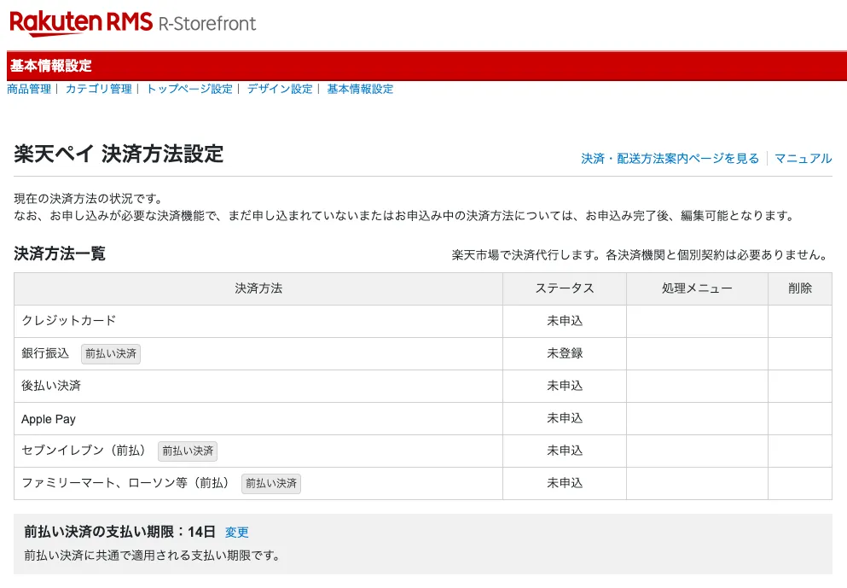
Task: Open カテゴリ管理 navigation link
Action: [x=98, y=89]
